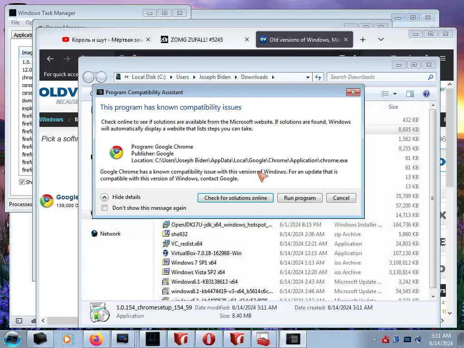Viewport: 464px width, 348px height.
Task: Refresh the Downloads folder view
Action: 318,77
